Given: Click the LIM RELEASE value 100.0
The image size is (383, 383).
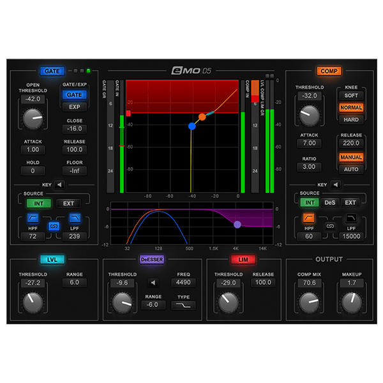Looking at the screenshot, I should 263,282.
